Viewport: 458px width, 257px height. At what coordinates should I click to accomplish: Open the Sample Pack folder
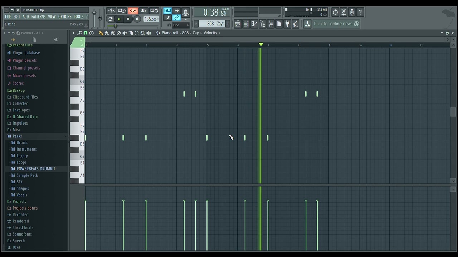(x=27, y=175)
